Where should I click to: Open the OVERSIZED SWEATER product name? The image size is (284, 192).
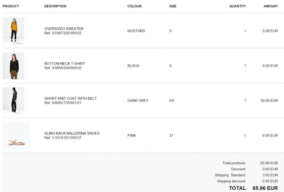pyautogui.click(x=64, y=29)
